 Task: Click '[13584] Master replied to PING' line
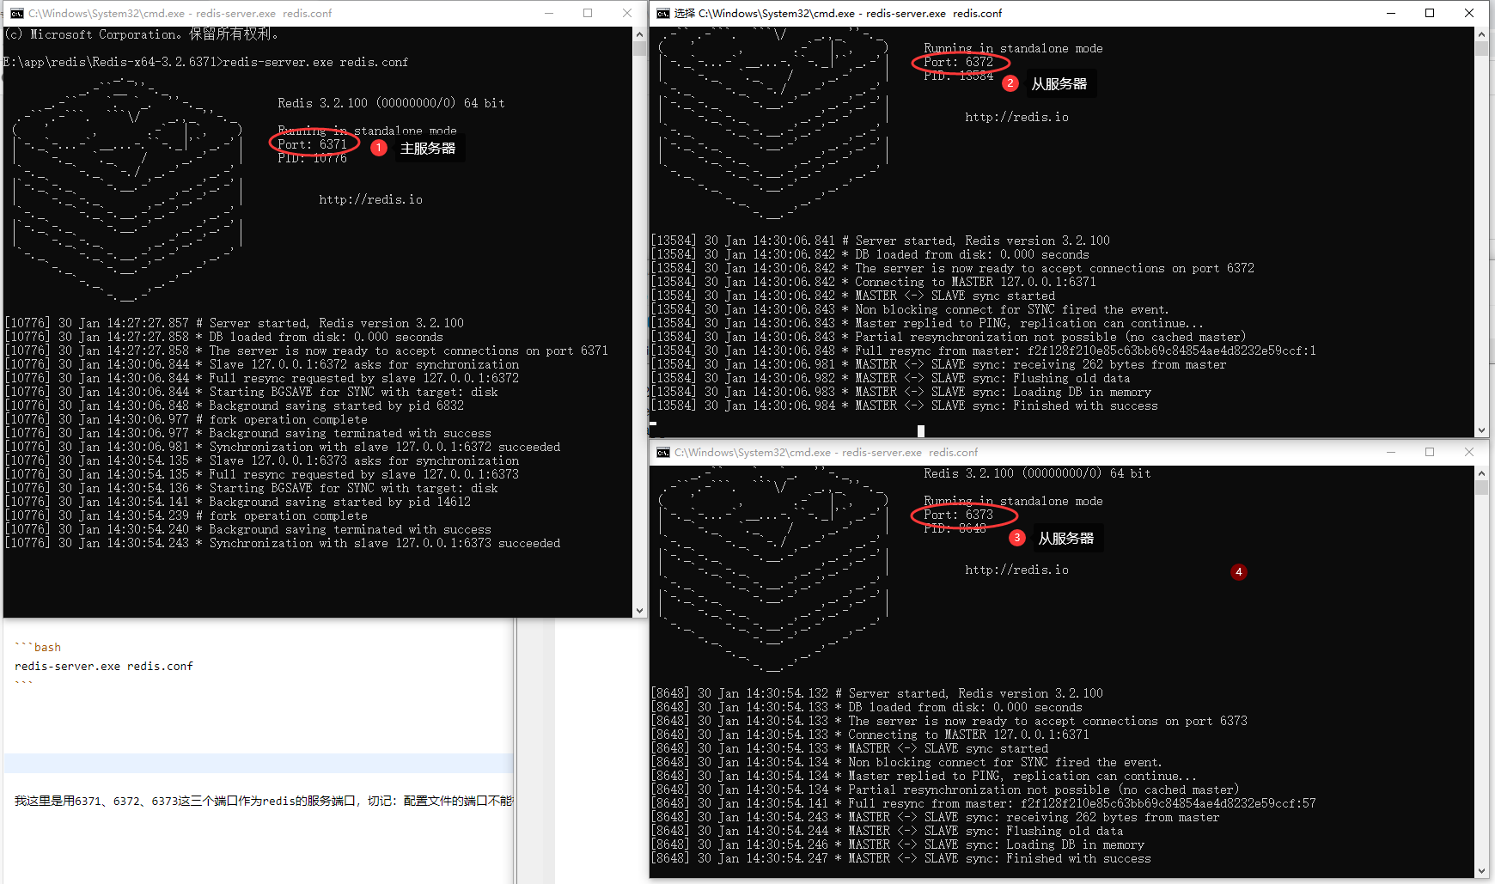(x=927, y=323)
